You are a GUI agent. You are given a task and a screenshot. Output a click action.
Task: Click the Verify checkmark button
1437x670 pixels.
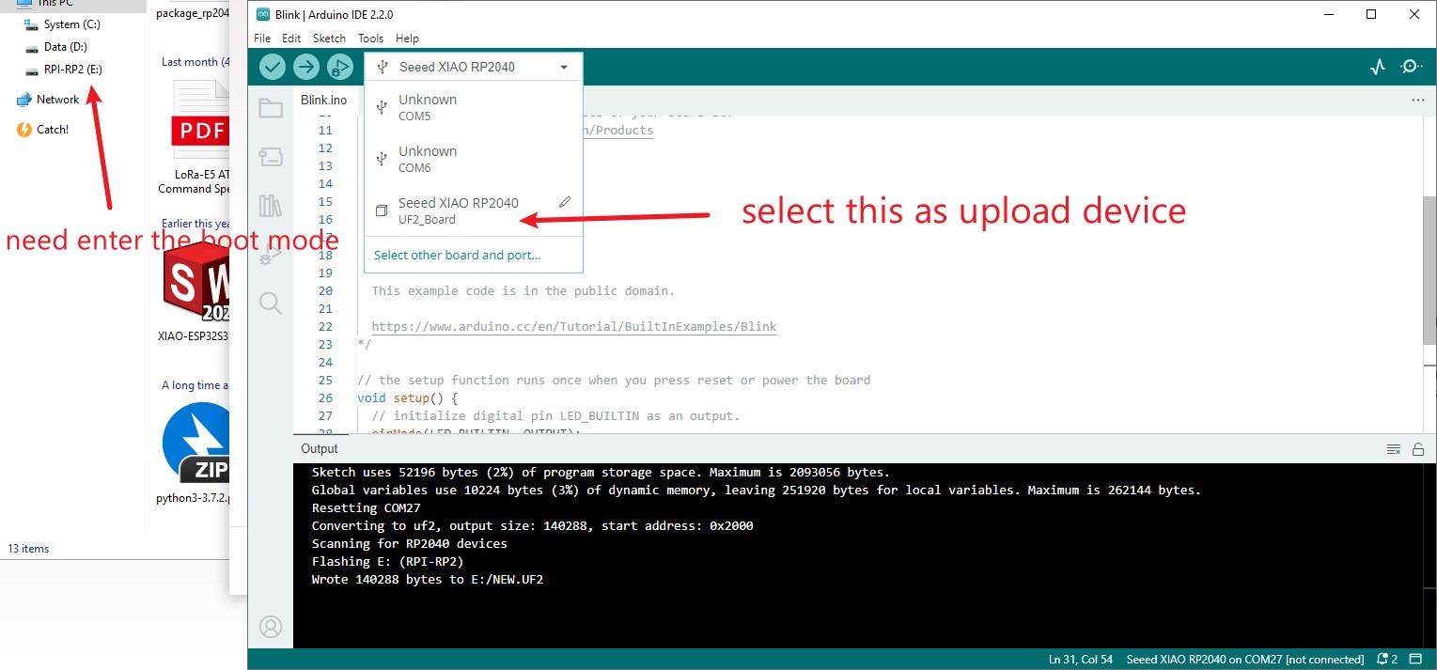[273, 67]
